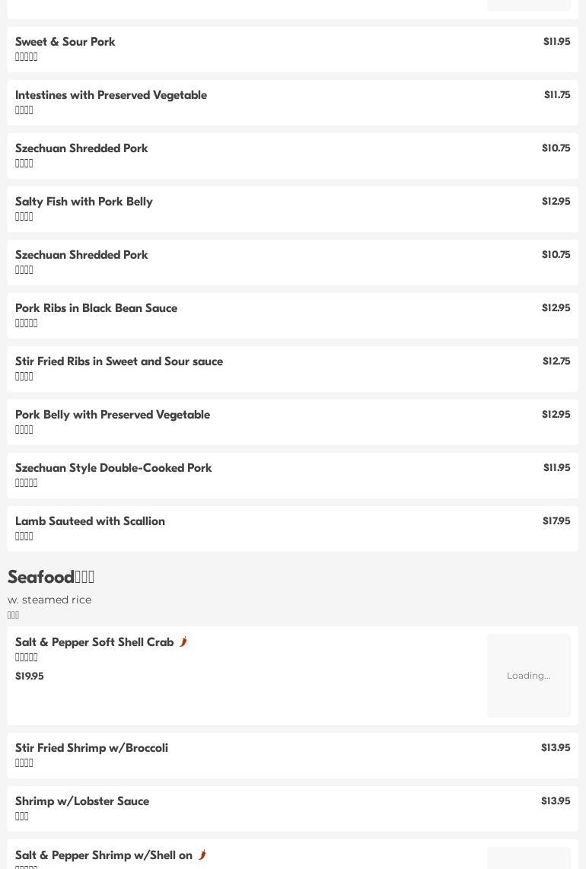Image resolution: width=586 pixels, height=869 pixels.
Task: Click the Salt & Pepper Soft Shell Crab thumbnail
Action: 528,676
